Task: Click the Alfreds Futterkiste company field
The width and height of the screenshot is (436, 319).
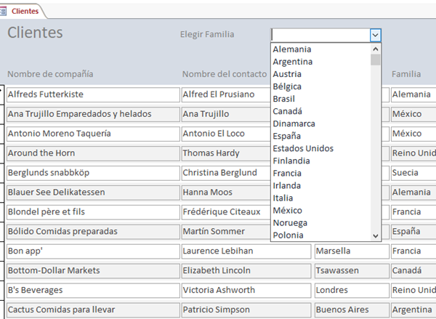Action: tap(92, 94)
